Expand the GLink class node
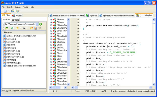The image size is (157, 97). [x=51, y=56]
